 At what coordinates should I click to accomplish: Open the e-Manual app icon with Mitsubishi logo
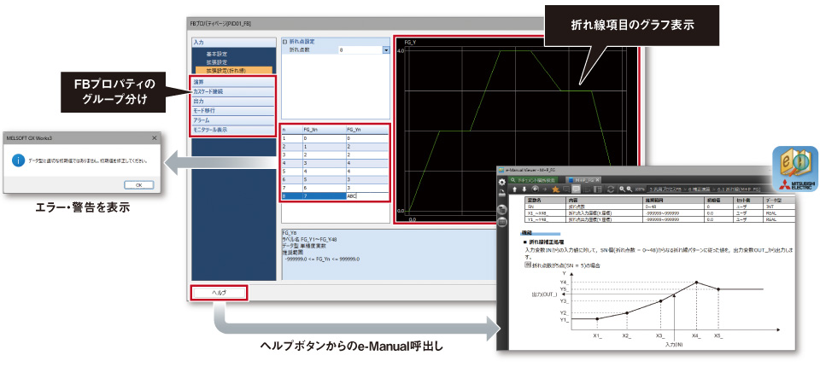[x=791, y=165]
